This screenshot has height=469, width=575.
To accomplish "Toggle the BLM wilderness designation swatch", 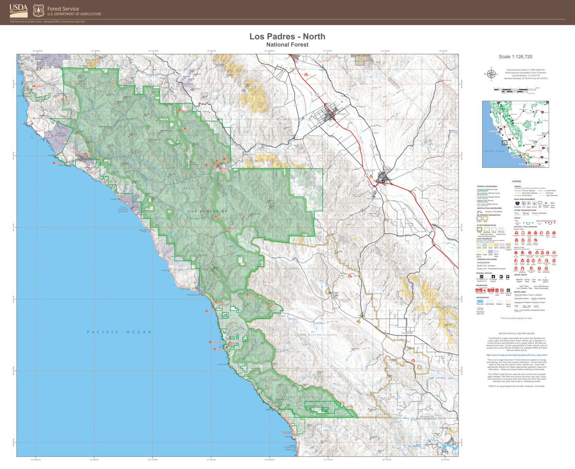I will 485,218.
